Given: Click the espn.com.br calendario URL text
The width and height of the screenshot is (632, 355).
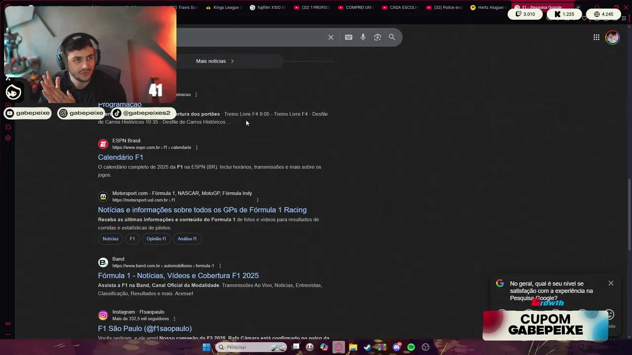Looking at the screenshot, I should pos(152,147).
